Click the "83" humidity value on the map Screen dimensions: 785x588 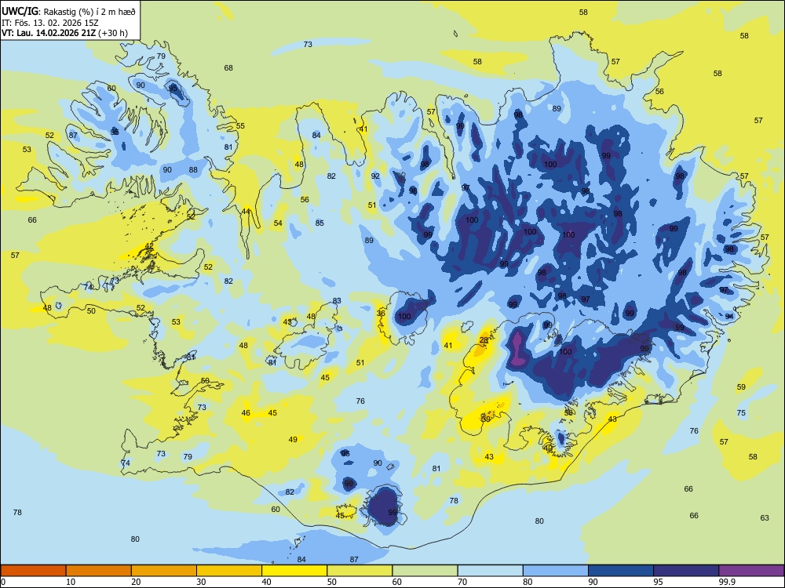pyautogui.click(x=337, y=300)
